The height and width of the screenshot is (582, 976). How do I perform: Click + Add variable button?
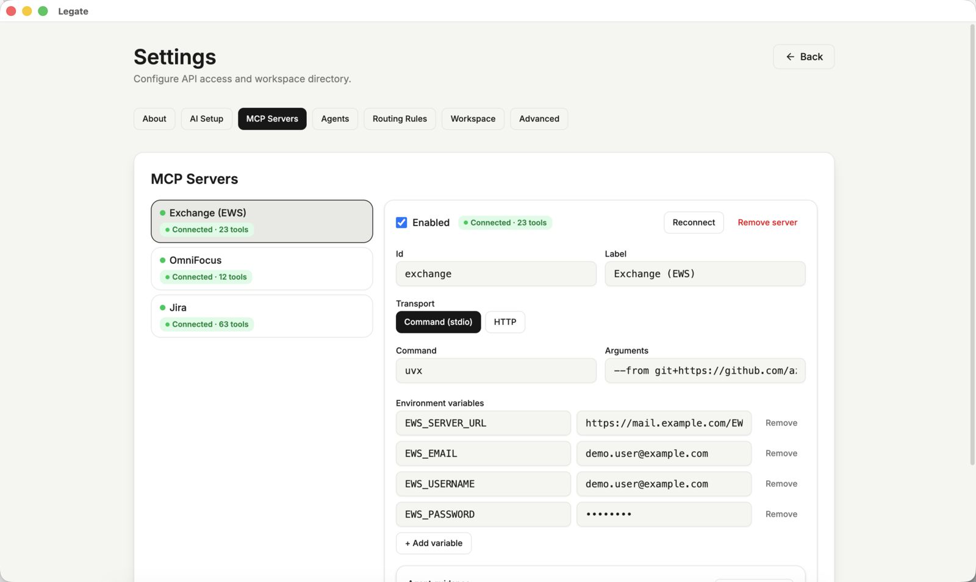(434, 543)
